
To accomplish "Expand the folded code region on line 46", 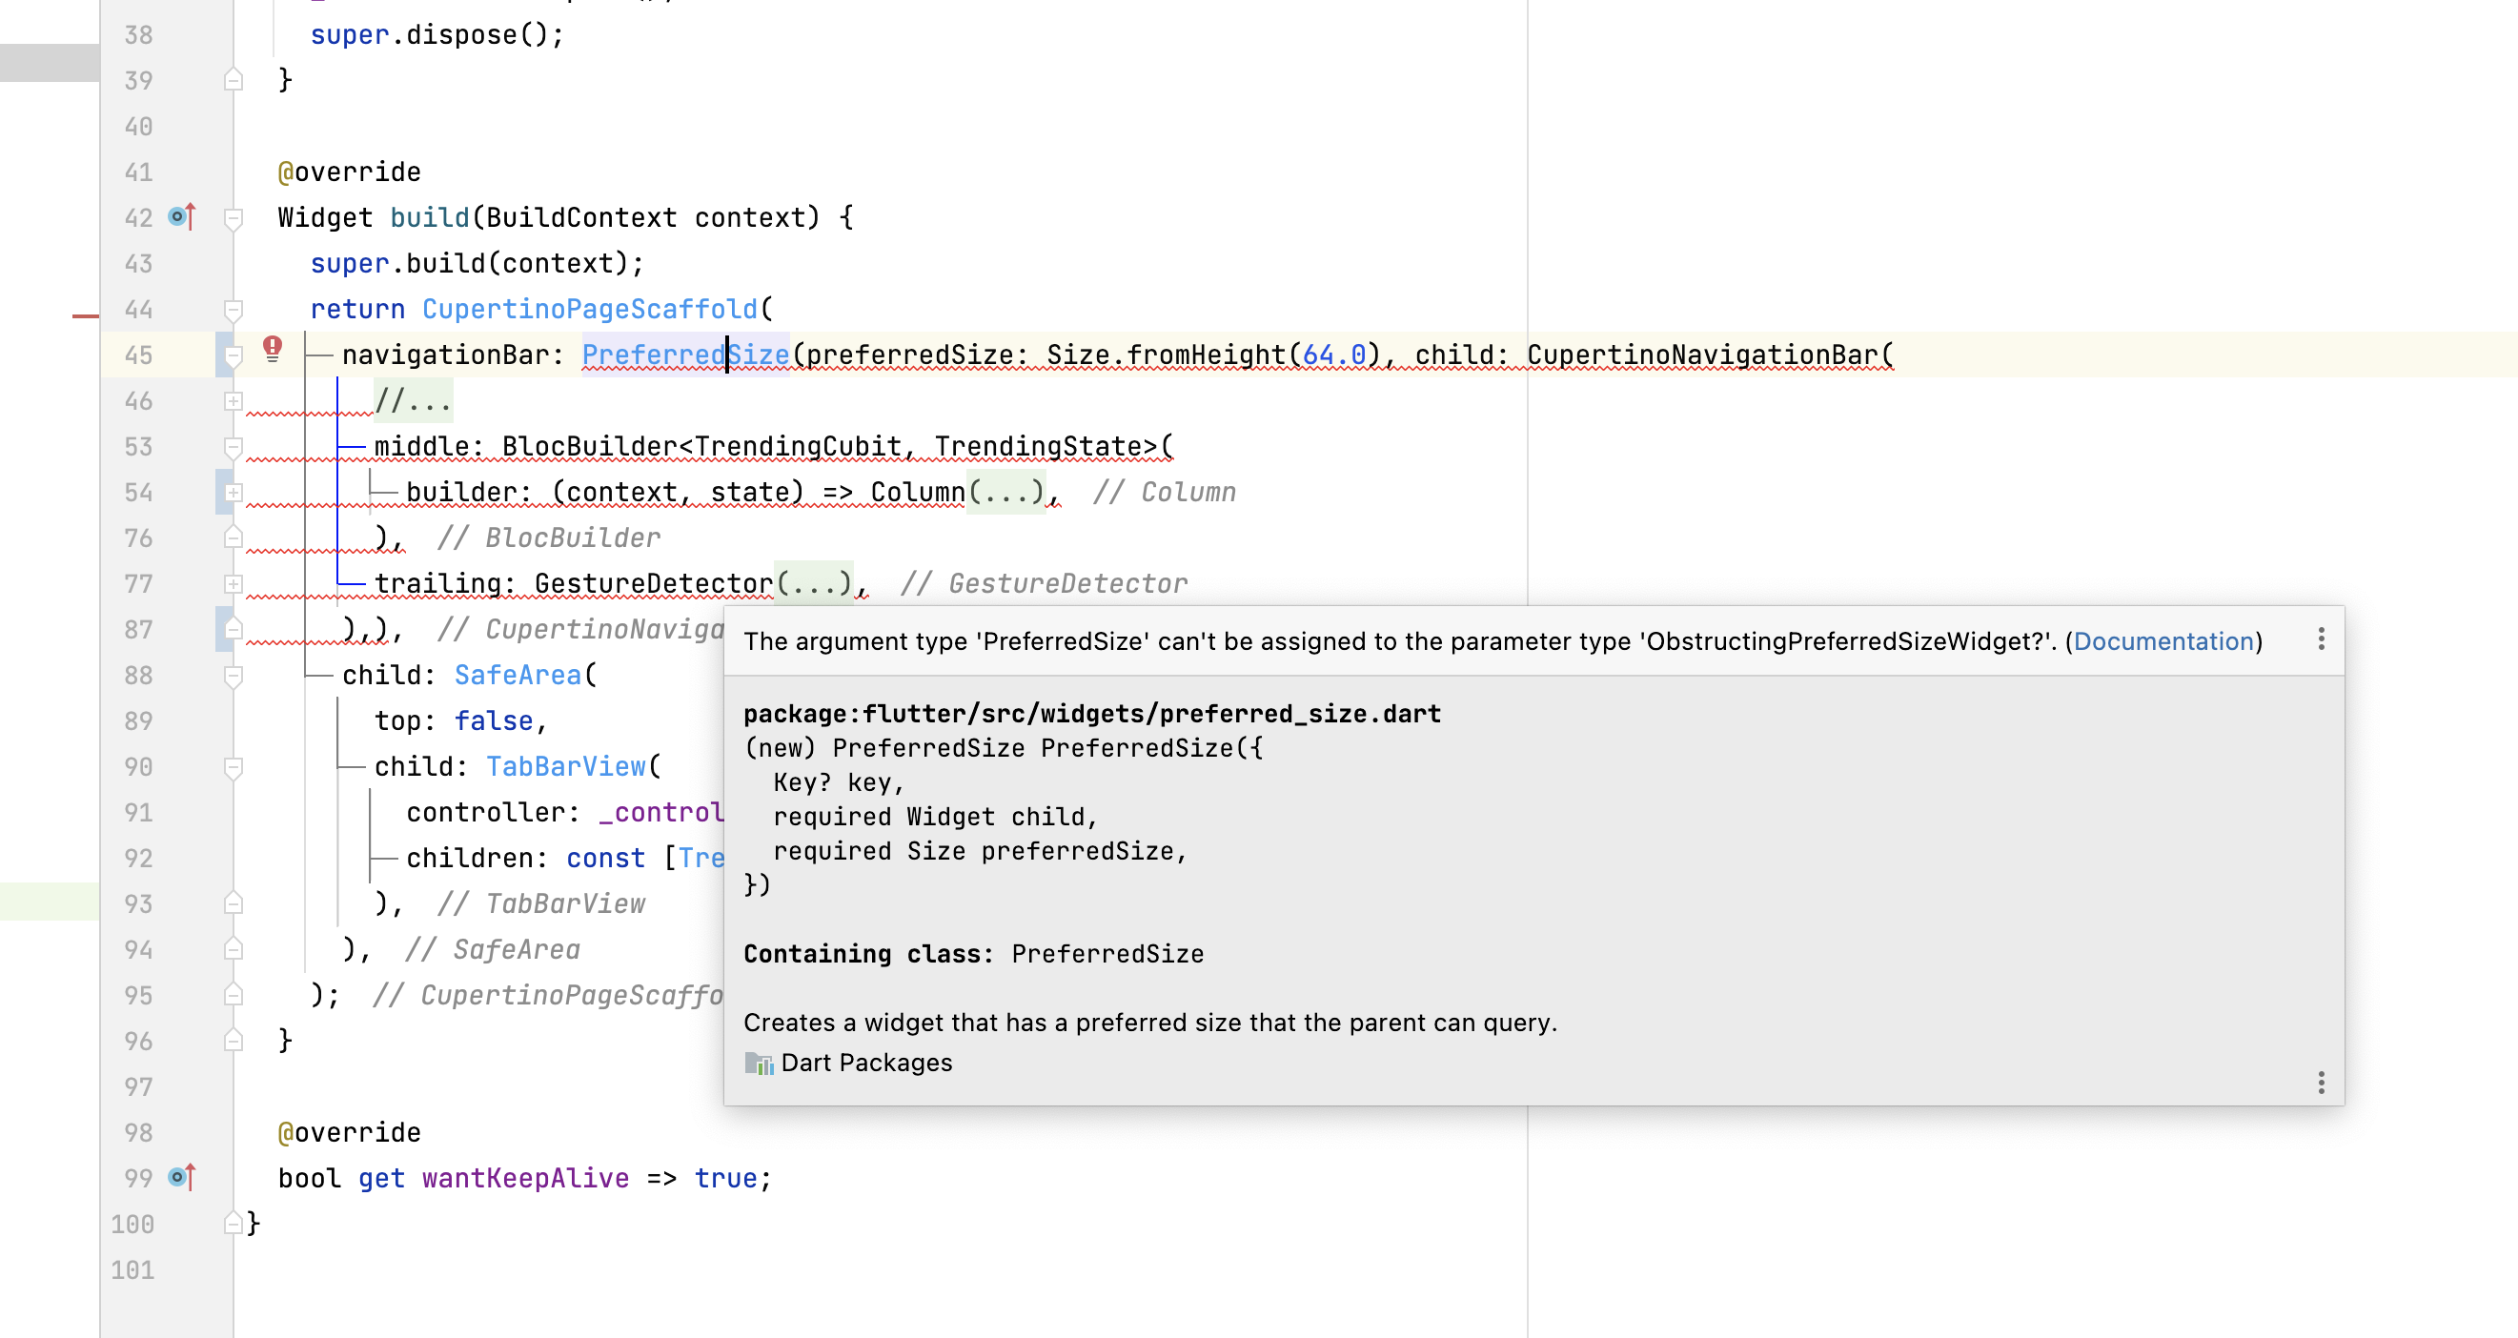I will tap(232, 400).
